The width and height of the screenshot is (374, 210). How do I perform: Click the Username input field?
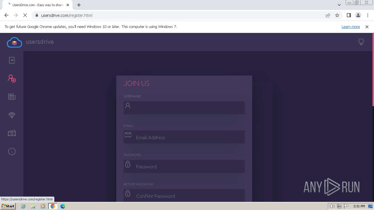coord(184,108)
